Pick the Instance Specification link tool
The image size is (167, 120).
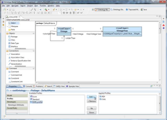click(x=20, y=61)
